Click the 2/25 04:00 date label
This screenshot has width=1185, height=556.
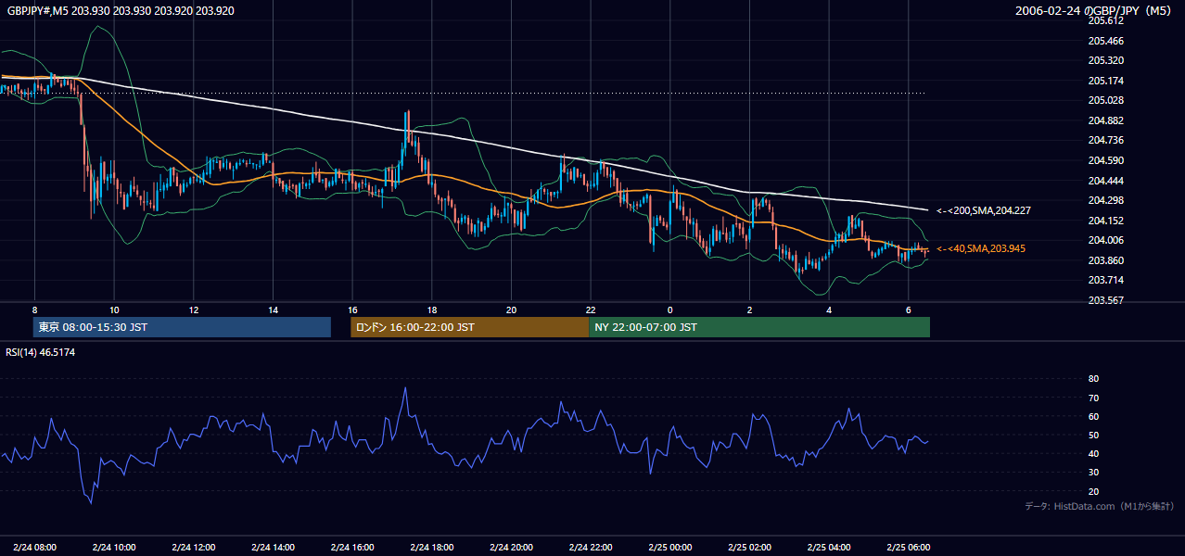(830, 547)
